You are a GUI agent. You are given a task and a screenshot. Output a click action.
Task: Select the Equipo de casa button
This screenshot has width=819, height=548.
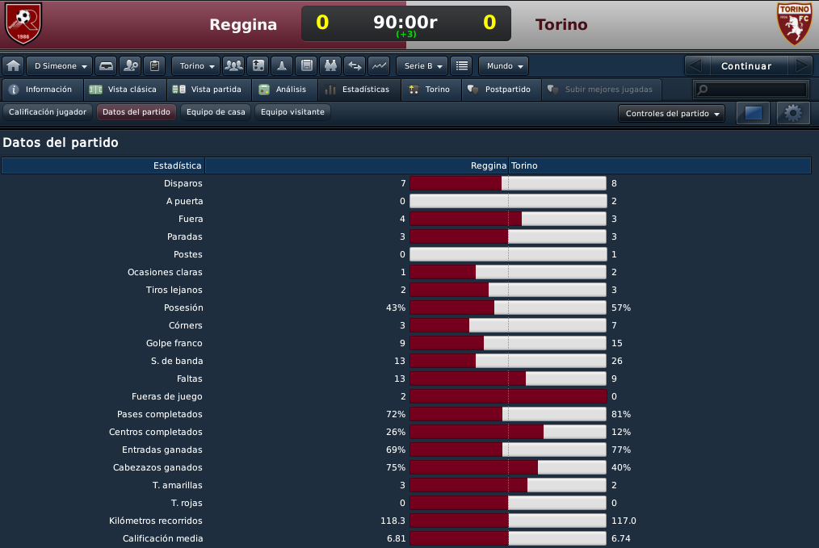[x=216, y=112]
